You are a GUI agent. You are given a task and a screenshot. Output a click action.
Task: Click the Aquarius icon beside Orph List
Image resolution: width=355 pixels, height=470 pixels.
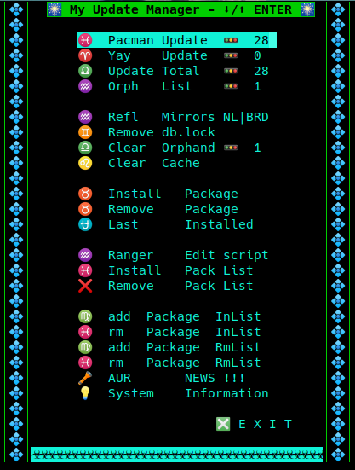coord(85,86)
